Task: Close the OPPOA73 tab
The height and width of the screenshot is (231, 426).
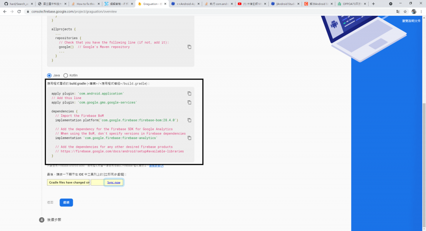Action: point(365,4)
